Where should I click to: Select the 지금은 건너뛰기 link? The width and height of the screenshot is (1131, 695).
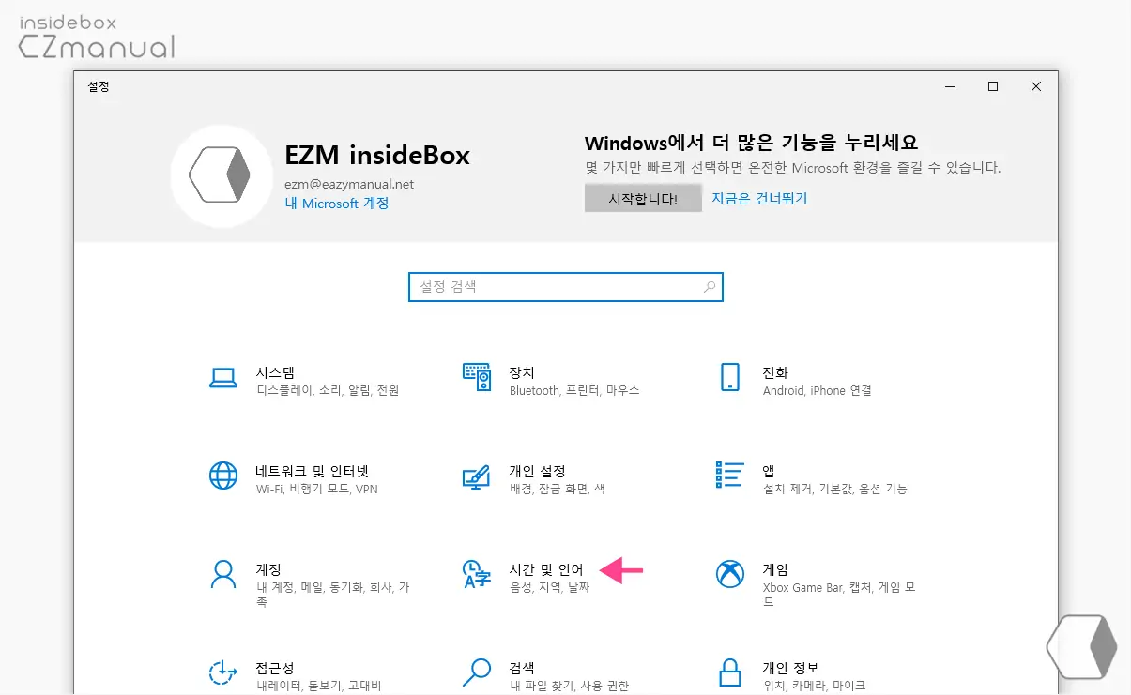coord(759,198)
